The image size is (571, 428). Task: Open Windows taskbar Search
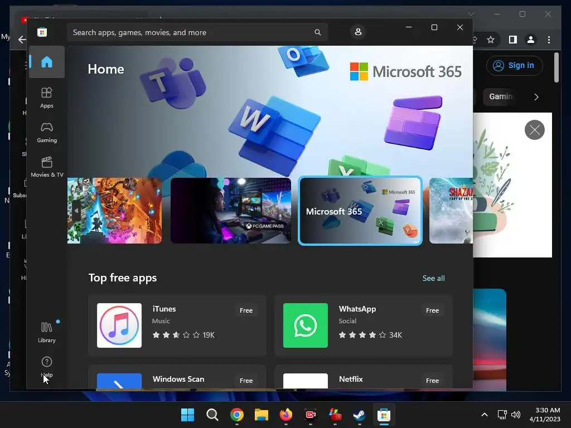point(212,415)
